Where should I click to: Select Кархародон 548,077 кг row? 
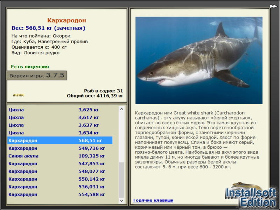point(60,171)
